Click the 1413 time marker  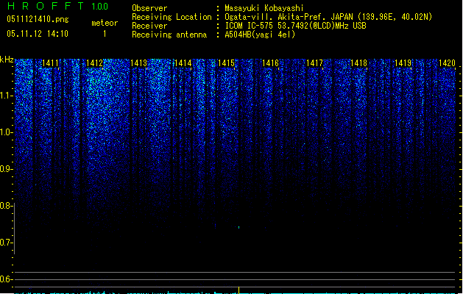138,63
